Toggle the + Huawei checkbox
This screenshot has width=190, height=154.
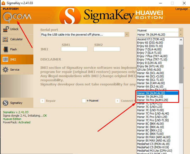(x=84, y=101)
